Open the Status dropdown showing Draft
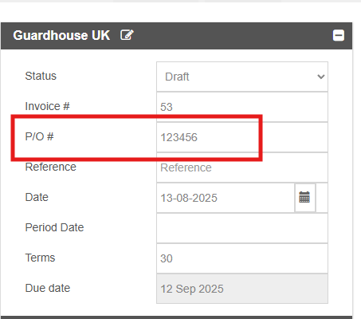The image size is (361, 319). click(242, 77)
